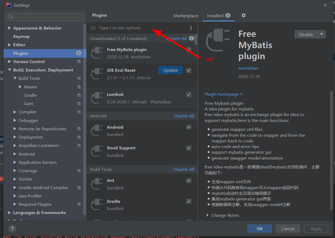Screen dimensions: 335x238
Task: Click the Android bundled plugin icon
Action: point(97,130)
